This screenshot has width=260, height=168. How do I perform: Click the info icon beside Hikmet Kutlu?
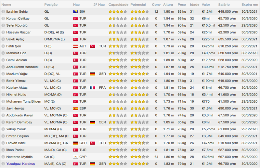[x=3, y=95]
